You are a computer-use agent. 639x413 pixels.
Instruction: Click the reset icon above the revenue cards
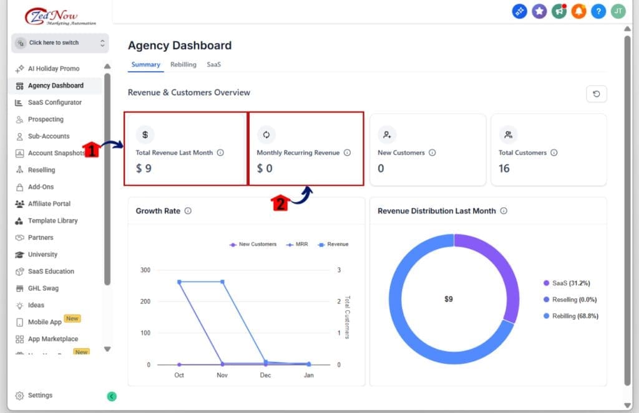point(596,93)
